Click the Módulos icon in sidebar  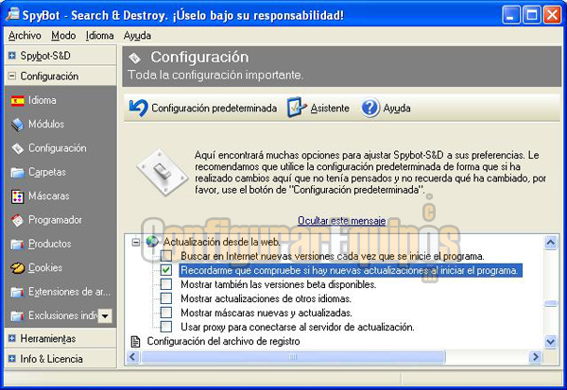point(17,125)
